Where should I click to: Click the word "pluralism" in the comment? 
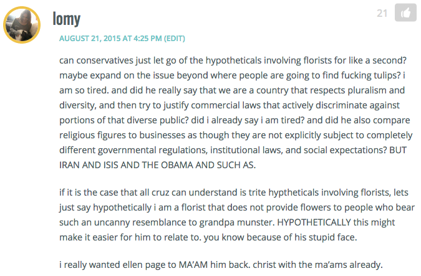(367, 90)
